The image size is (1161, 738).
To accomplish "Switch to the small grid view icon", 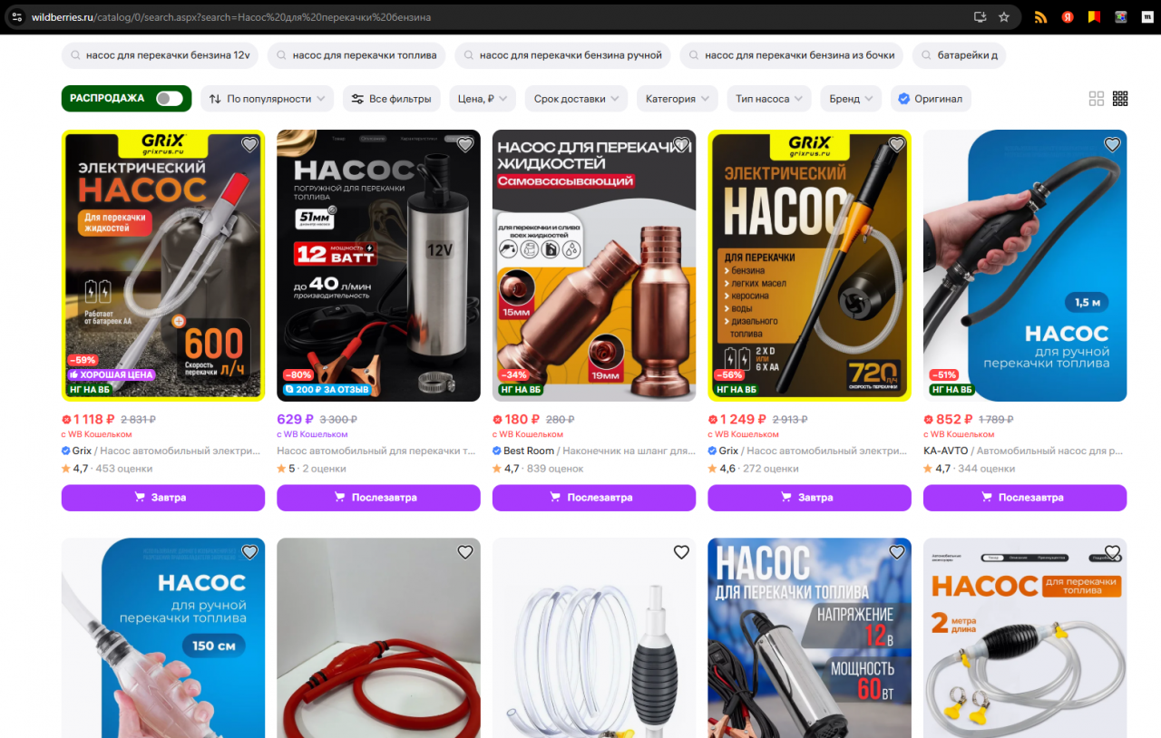I will 1120,99.
